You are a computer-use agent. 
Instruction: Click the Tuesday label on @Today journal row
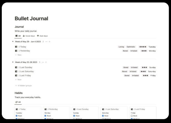pyautogui.click(x=152, y=47)
